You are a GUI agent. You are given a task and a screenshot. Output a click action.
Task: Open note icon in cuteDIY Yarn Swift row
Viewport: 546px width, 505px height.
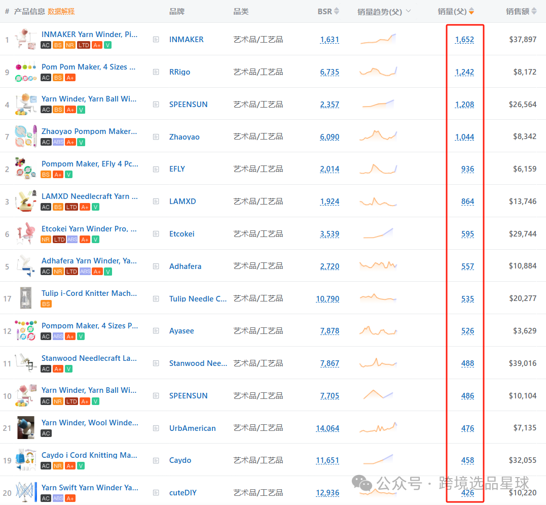156,493
